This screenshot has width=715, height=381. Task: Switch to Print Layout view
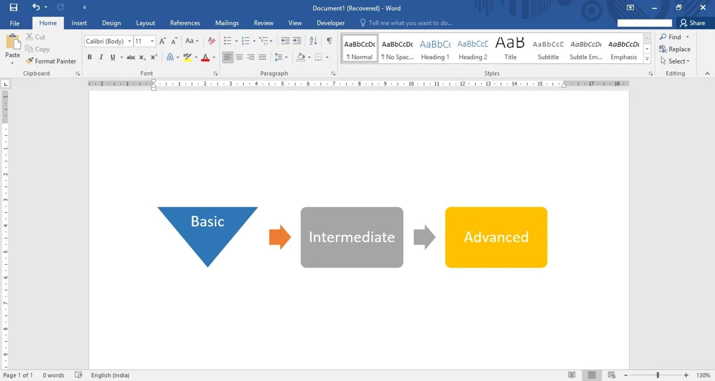592,375
